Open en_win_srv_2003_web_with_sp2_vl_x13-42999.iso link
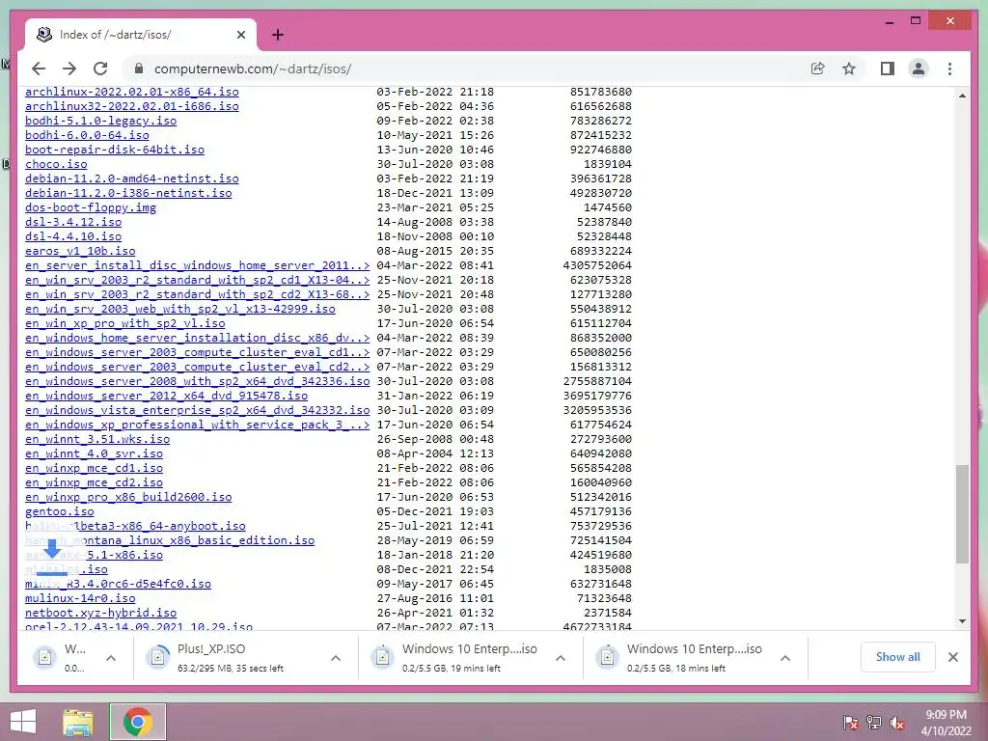988x741 pixels. (x=180, y=310)
